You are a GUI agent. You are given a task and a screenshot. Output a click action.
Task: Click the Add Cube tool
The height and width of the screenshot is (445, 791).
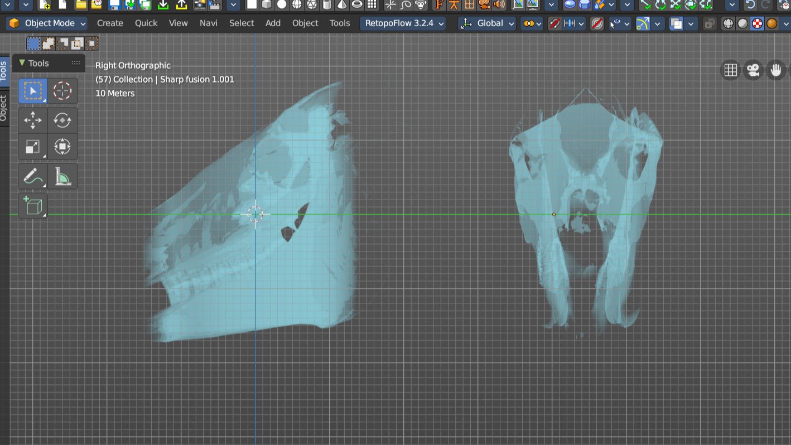33,206
